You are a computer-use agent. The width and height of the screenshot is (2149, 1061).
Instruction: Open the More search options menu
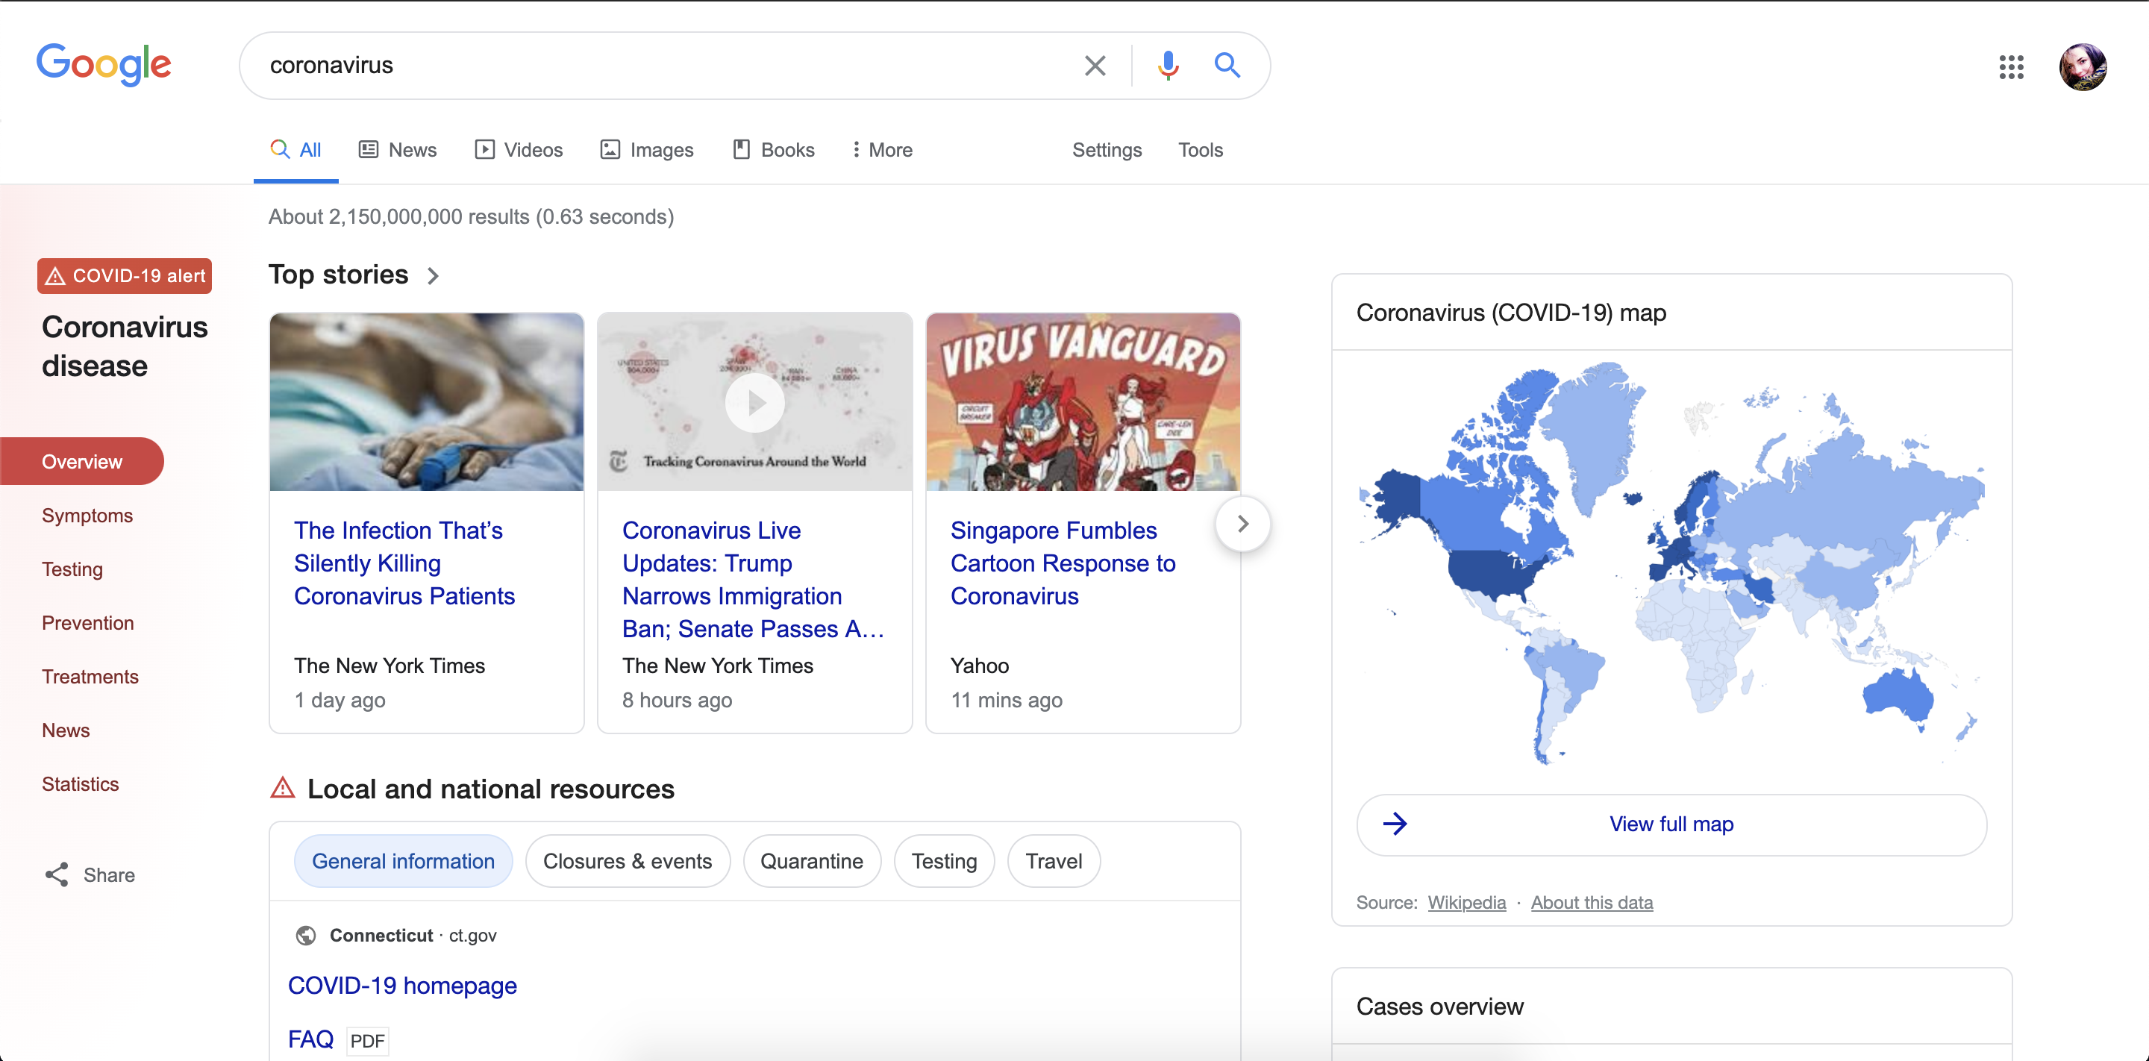(x=882, y=150)
